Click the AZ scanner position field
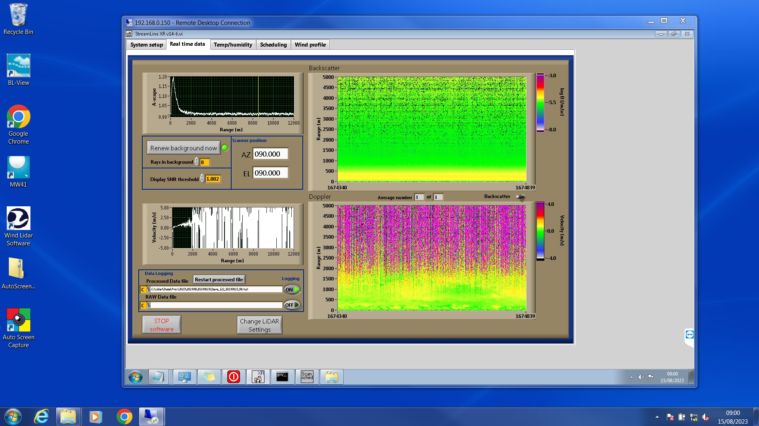Screen dimensions: 759x426 coord(270,154)
